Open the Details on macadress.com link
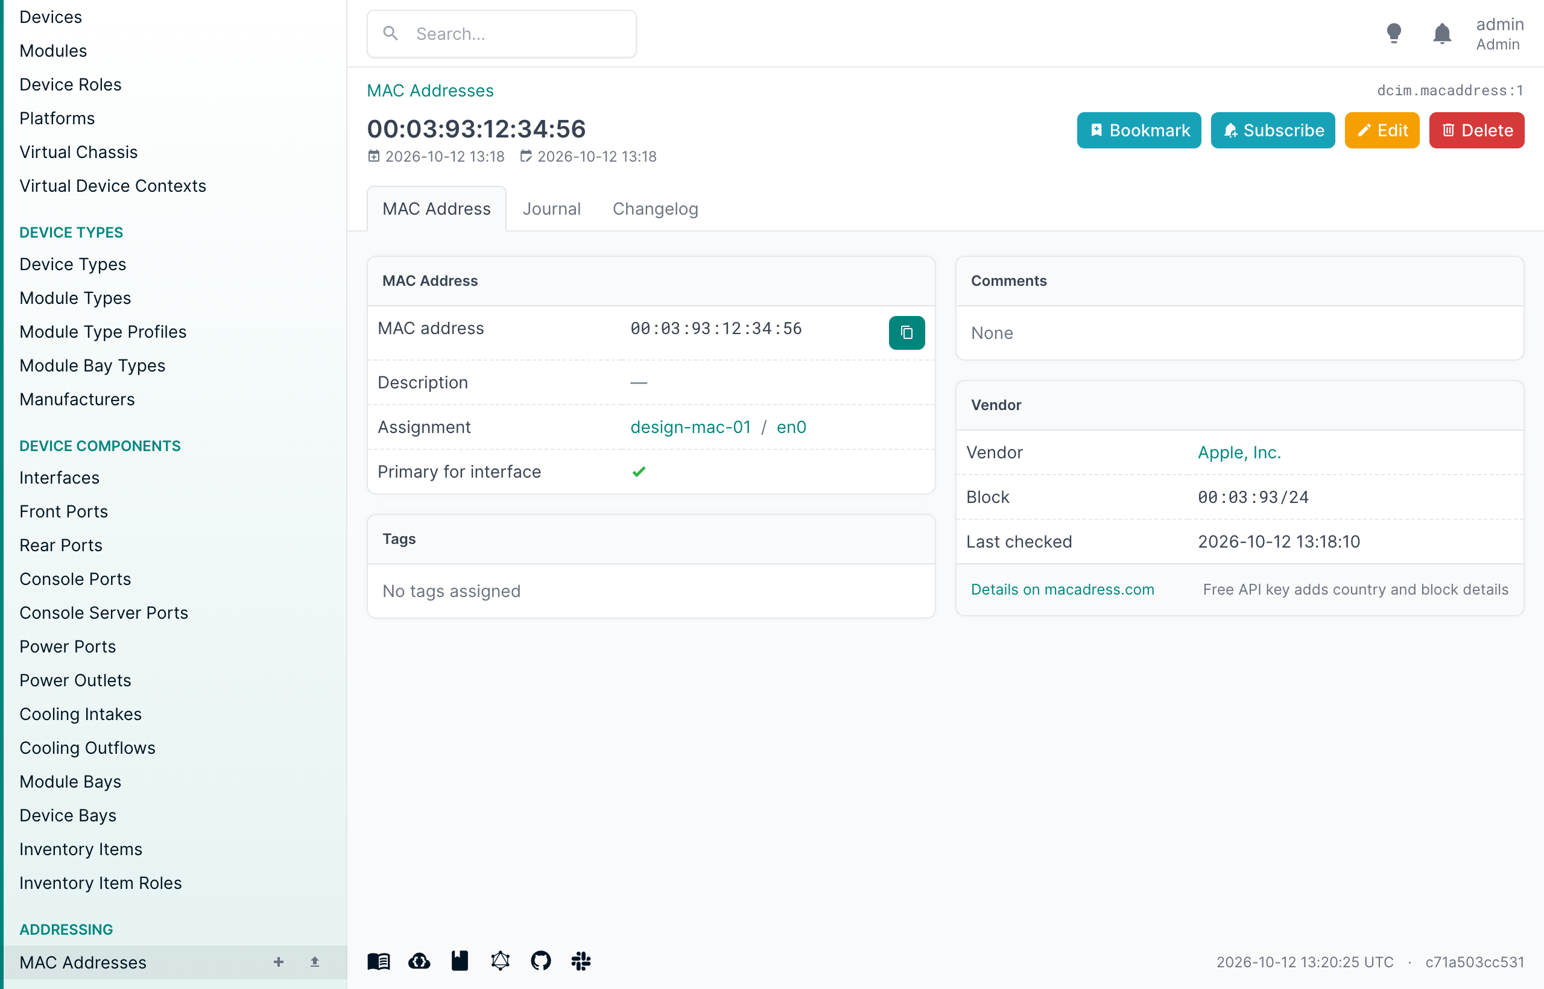This screenshot has width=1544, height=989. tap(1062, 590)
